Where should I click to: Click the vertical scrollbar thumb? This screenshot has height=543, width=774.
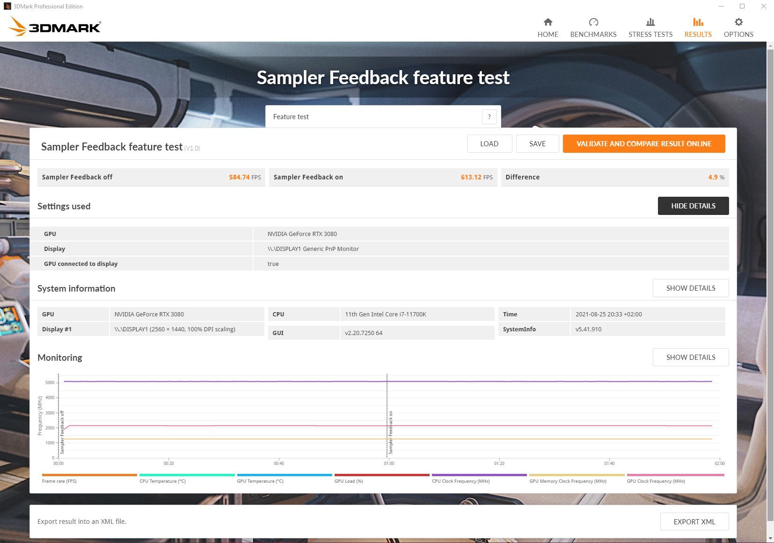(770, 285)
